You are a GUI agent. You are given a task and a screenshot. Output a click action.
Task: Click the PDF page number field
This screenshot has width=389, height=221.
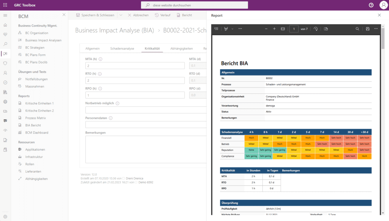(294, 29)
